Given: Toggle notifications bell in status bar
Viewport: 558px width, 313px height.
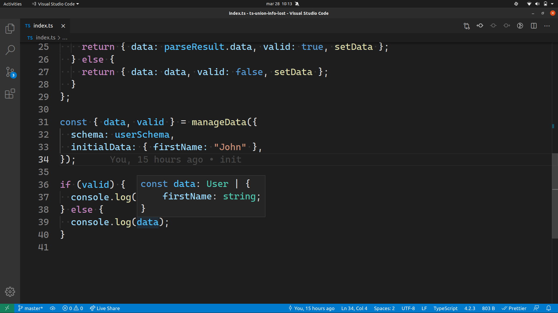Looking at the screenshot, I should coord(548,308).
